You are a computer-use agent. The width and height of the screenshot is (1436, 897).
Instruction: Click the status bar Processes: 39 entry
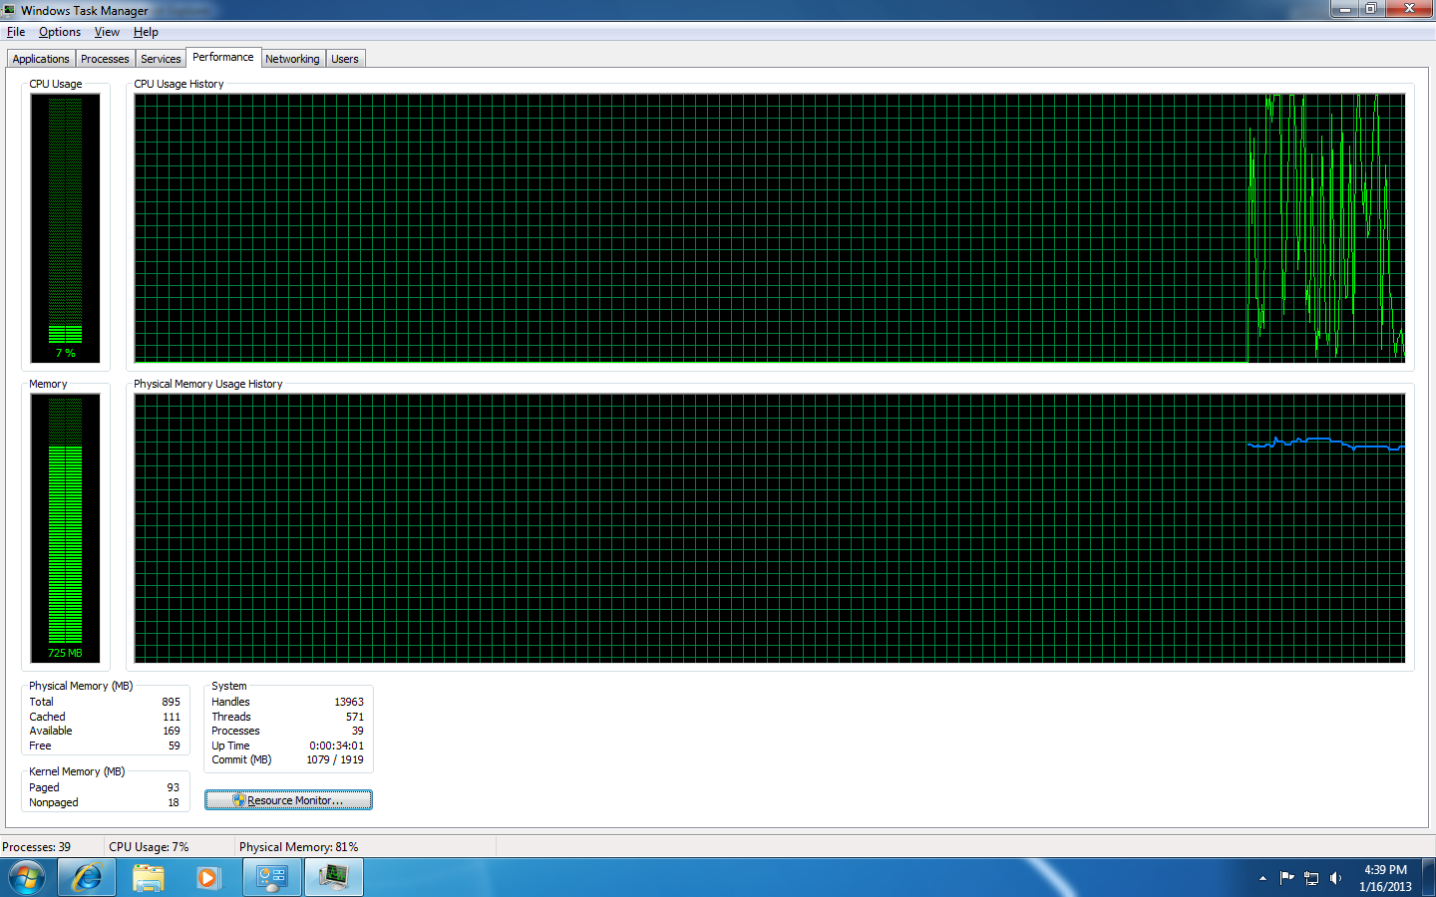[37, 847]
